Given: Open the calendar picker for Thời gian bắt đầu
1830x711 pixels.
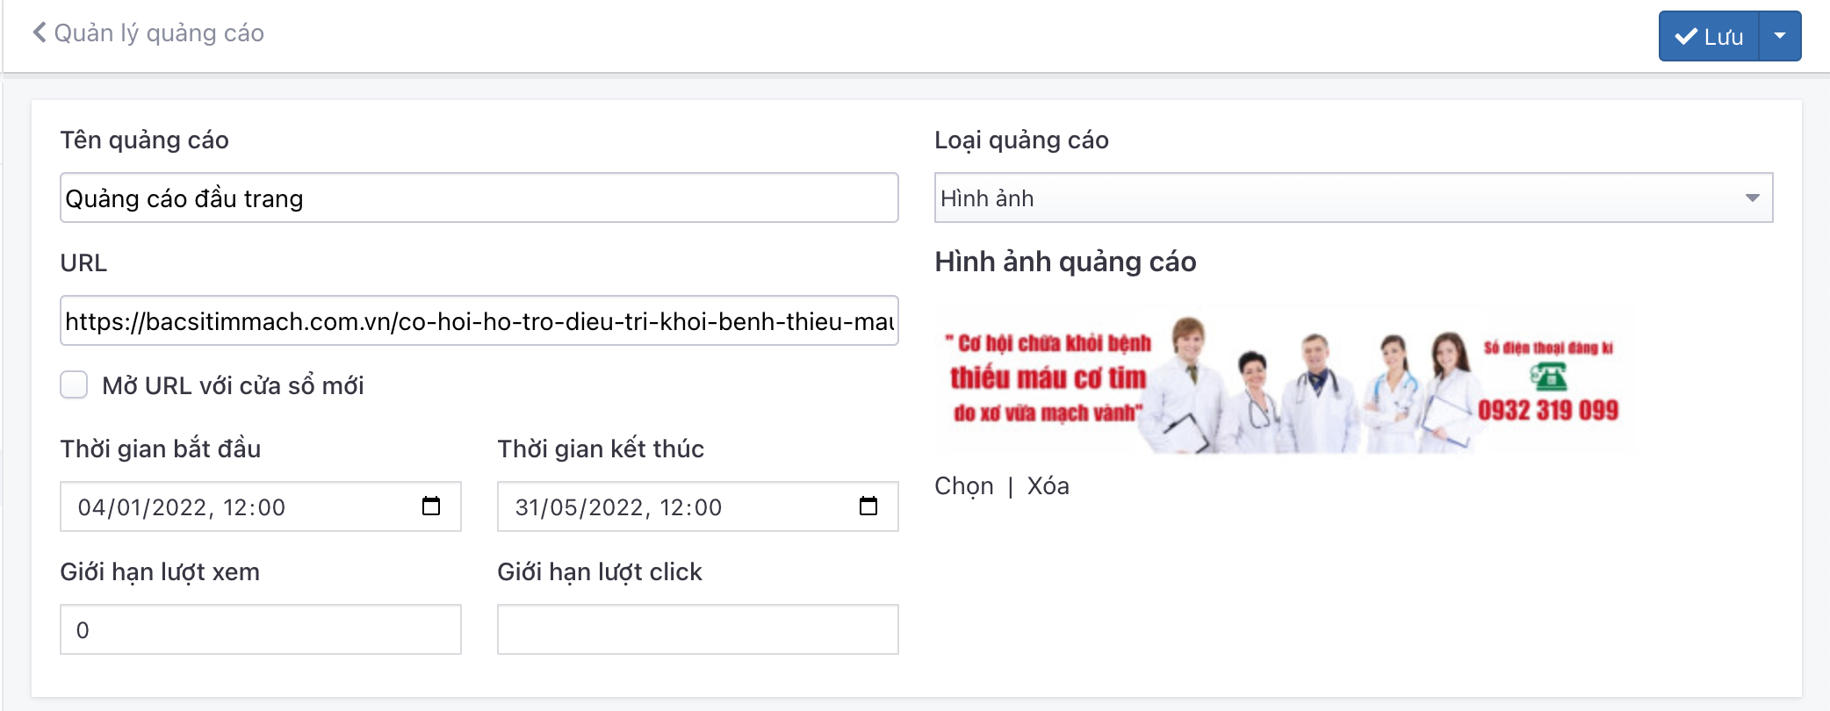Looking at the screenshot, I should pyautogui.click(x=430, y=506).
